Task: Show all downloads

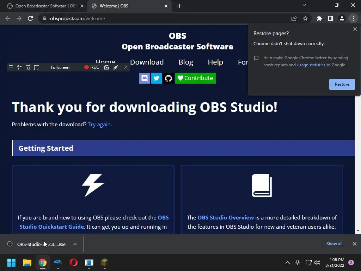Action: tap(334, 244)
